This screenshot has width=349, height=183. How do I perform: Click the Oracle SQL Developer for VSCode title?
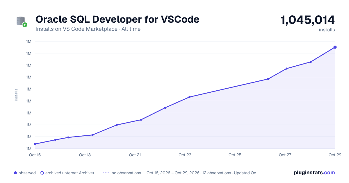(117, 19)
